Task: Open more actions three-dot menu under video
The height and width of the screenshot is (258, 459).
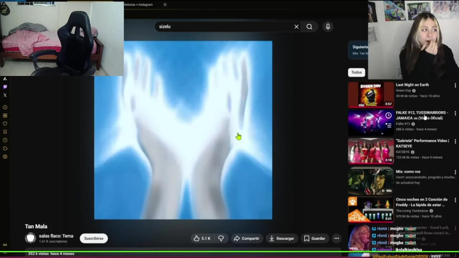Action: click(x=336, y=238)
